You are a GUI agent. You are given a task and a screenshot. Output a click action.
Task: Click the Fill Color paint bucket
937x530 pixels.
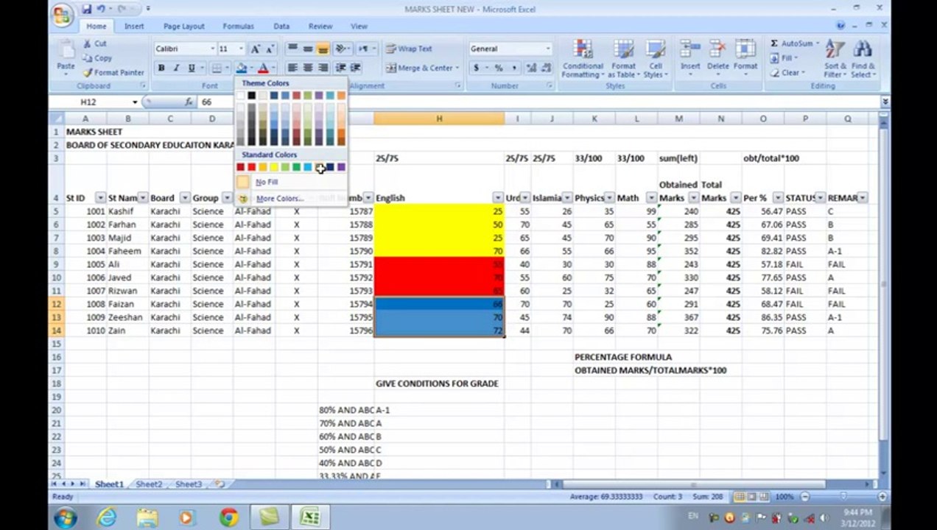point(242,68)
